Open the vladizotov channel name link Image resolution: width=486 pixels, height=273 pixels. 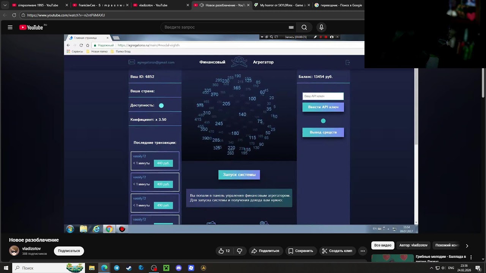click(x=32, y=249)
